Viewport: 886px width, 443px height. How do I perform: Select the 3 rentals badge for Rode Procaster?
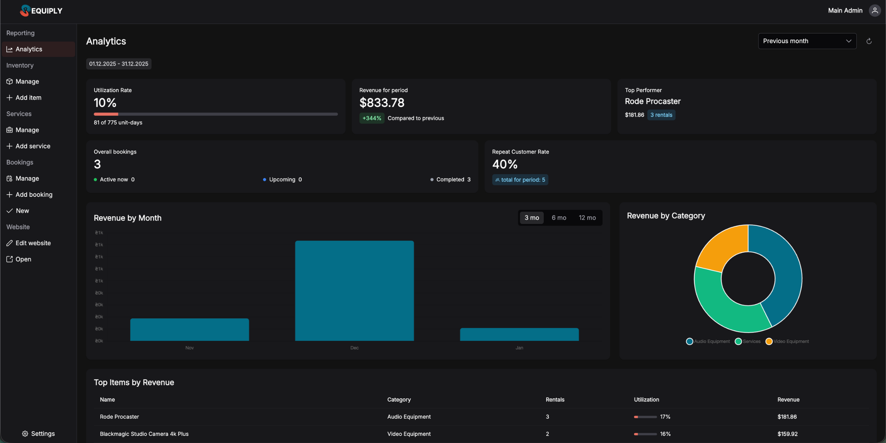pyautogui.click(x=661, y=115)
